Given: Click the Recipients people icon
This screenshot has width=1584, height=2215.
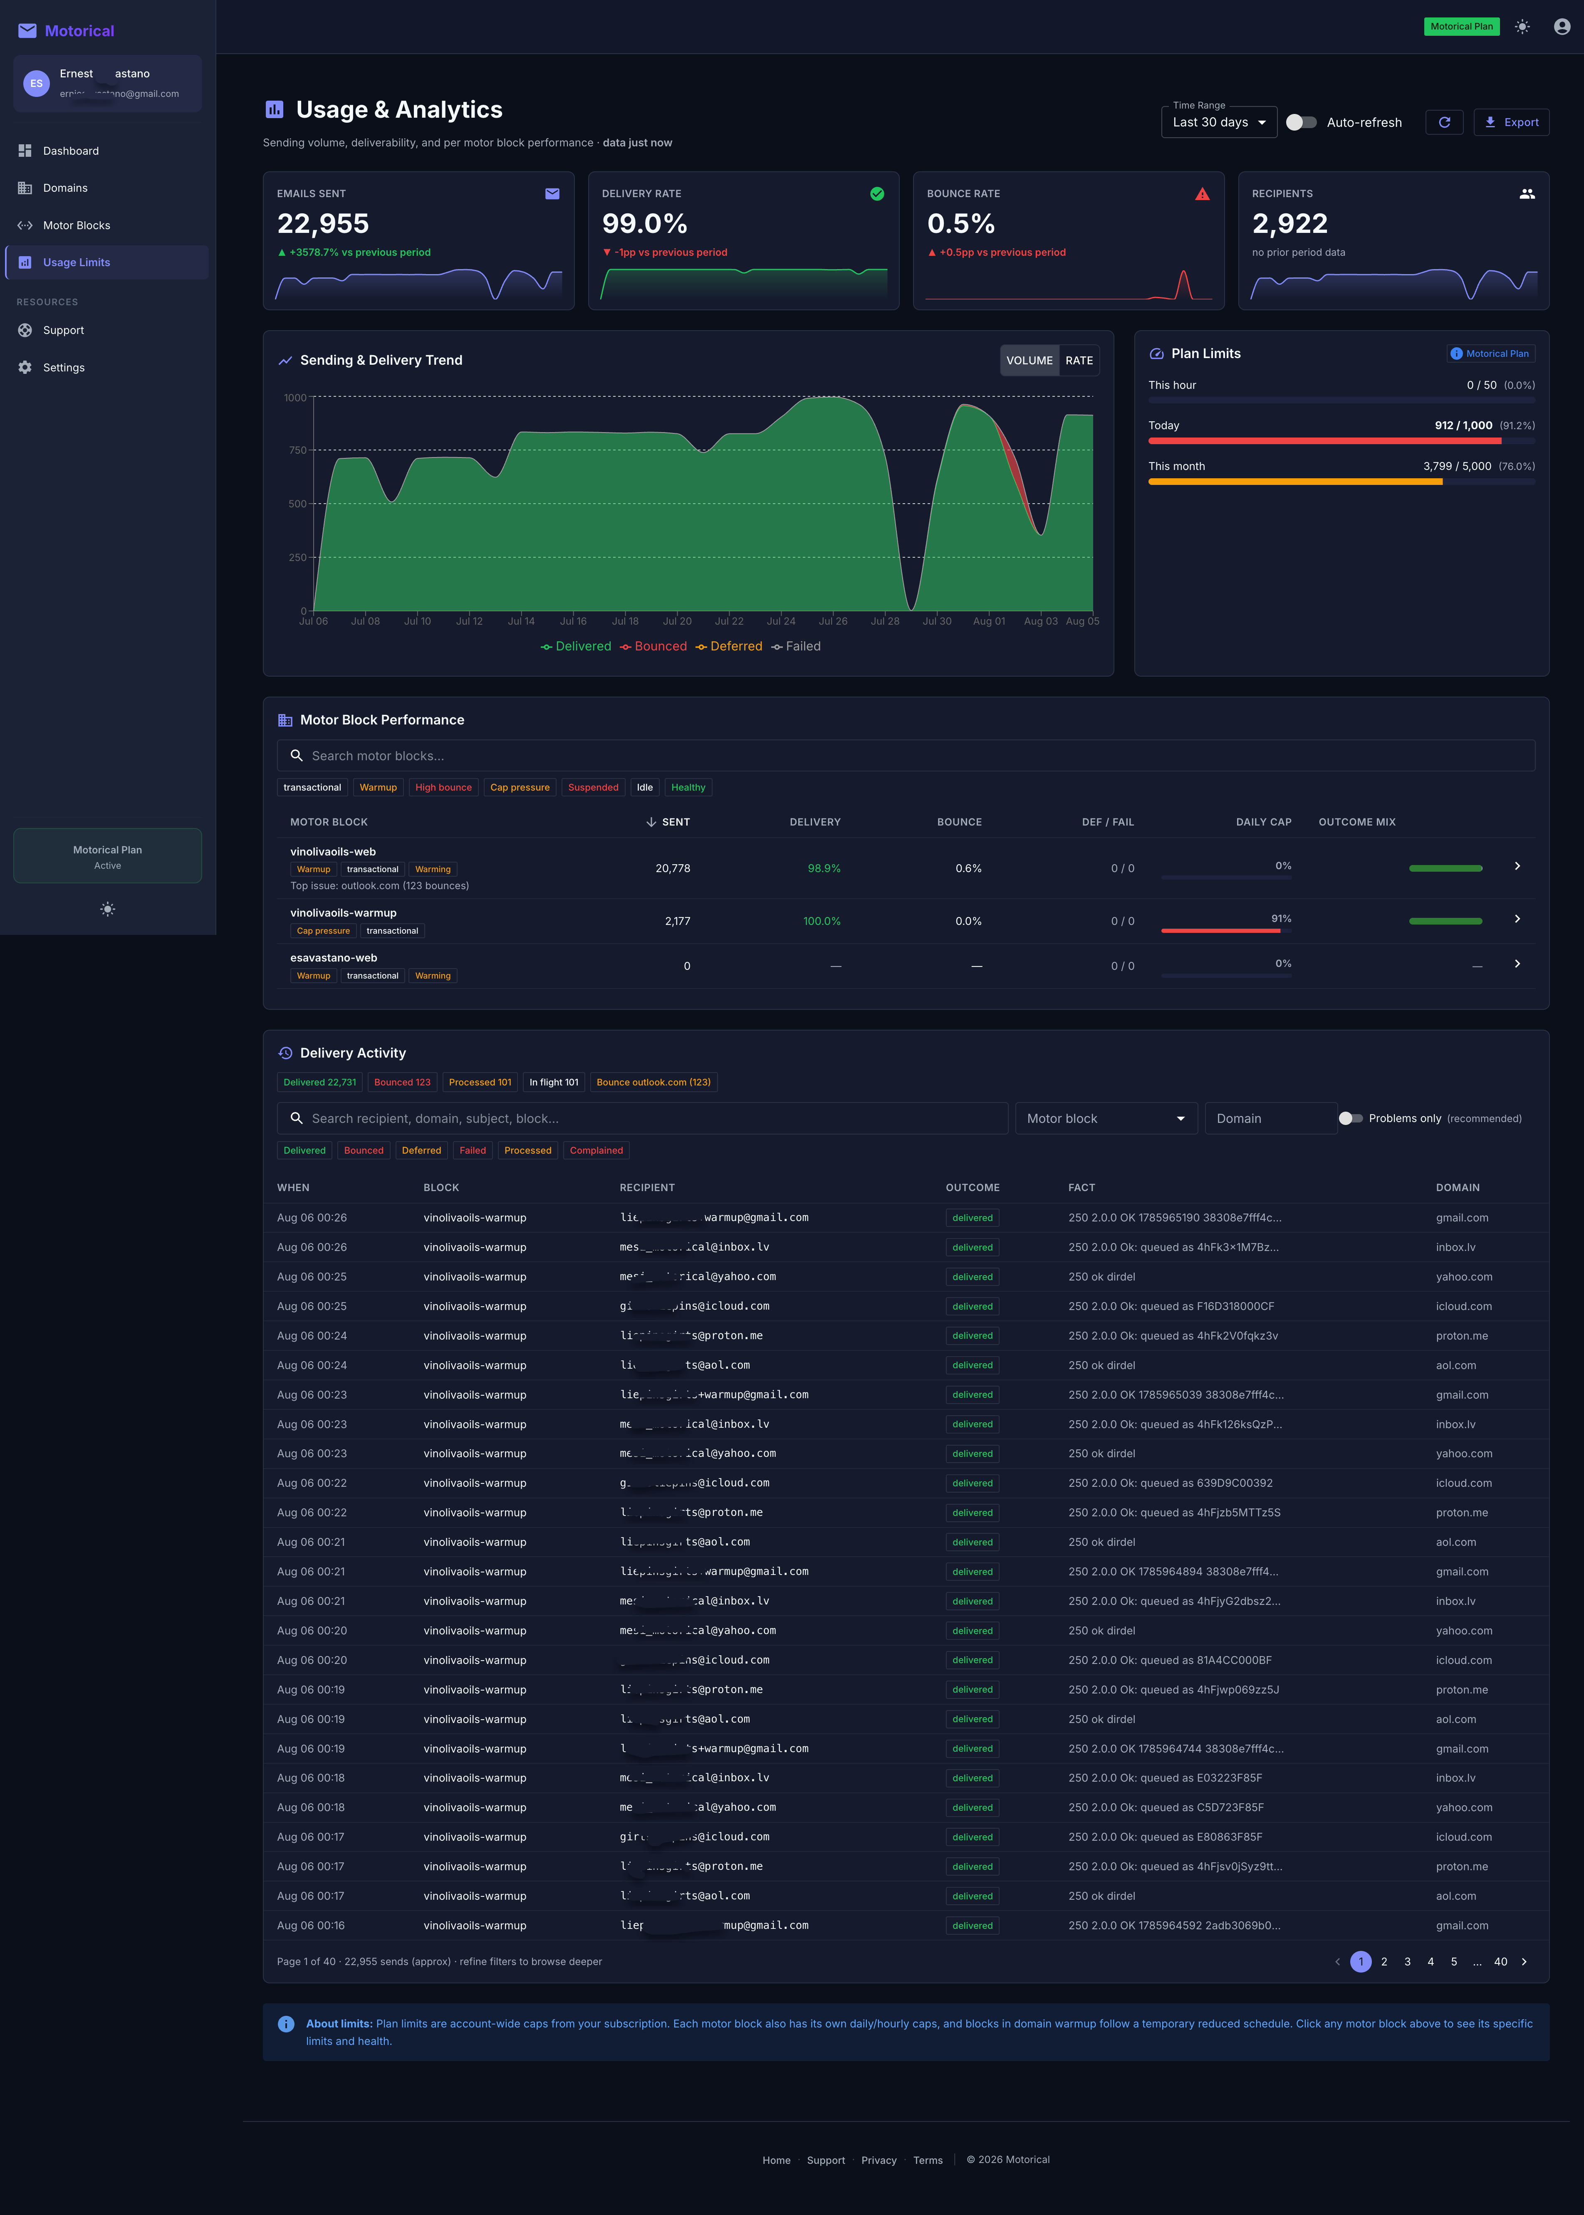Looking at the screenshot, I should coord(1527,194).
